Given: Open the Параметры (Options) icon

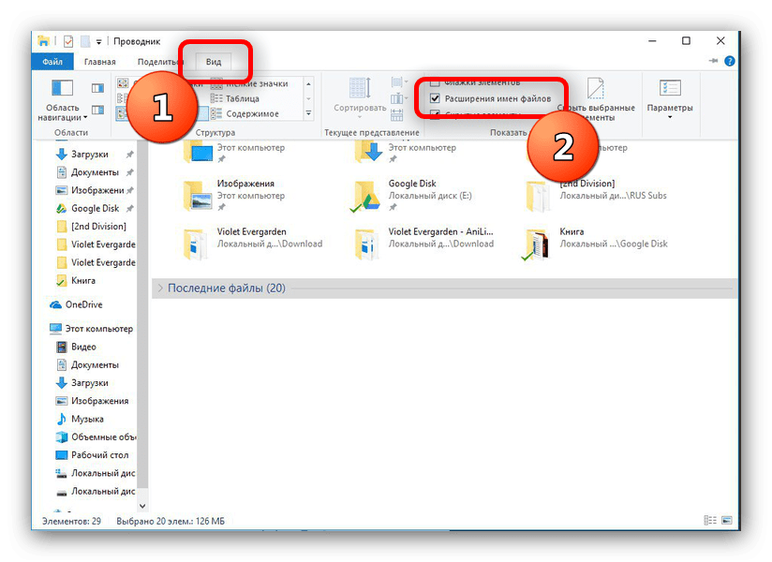Looking at the screenshot, I should click(670, 89).
